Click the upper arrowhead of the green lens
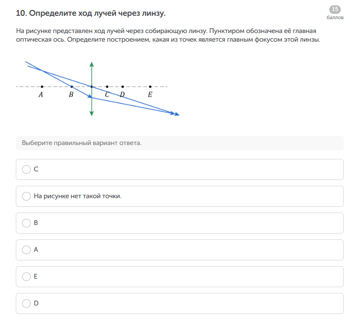Image resolution: width=359 pixels, height=326 pixels. [x=92, y=64]
